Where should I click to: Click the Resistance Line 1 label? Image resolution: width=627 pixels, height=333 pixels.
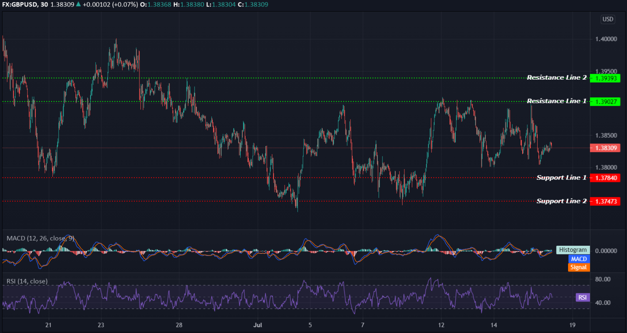click(x=557, y=101)
